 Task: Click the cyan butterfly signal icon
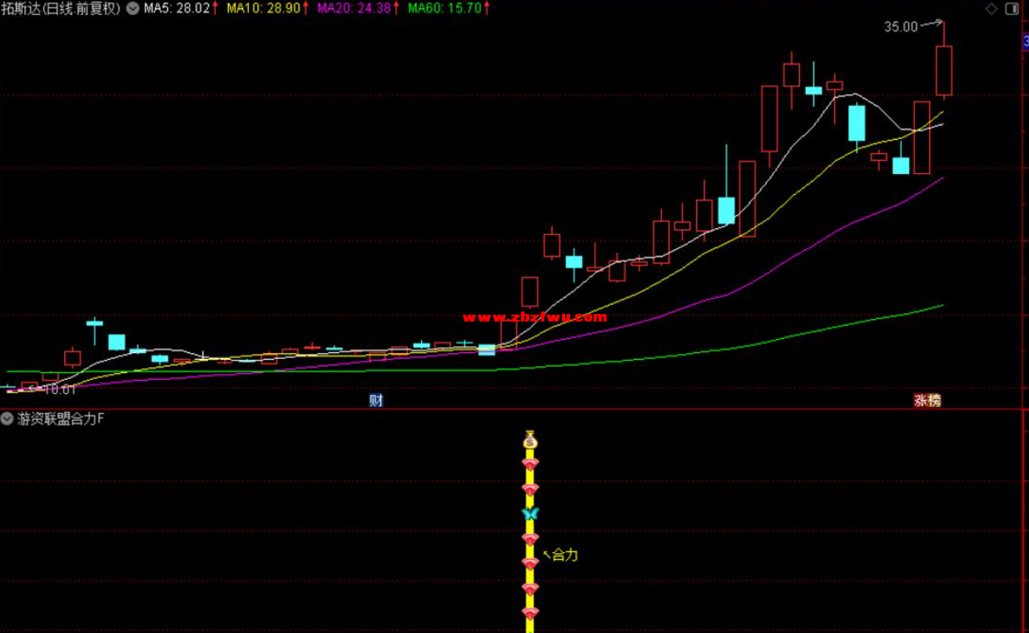[x=530, y=514]
